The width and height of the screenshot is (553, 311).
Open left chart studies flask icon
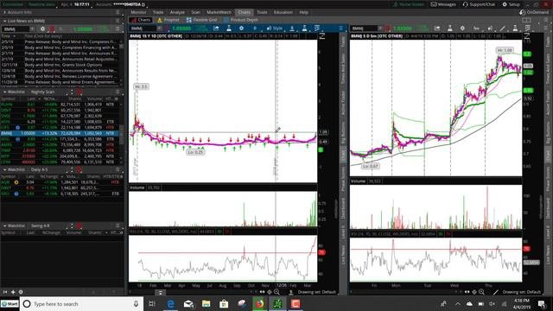pyautogui.click(x=229, y=29)
